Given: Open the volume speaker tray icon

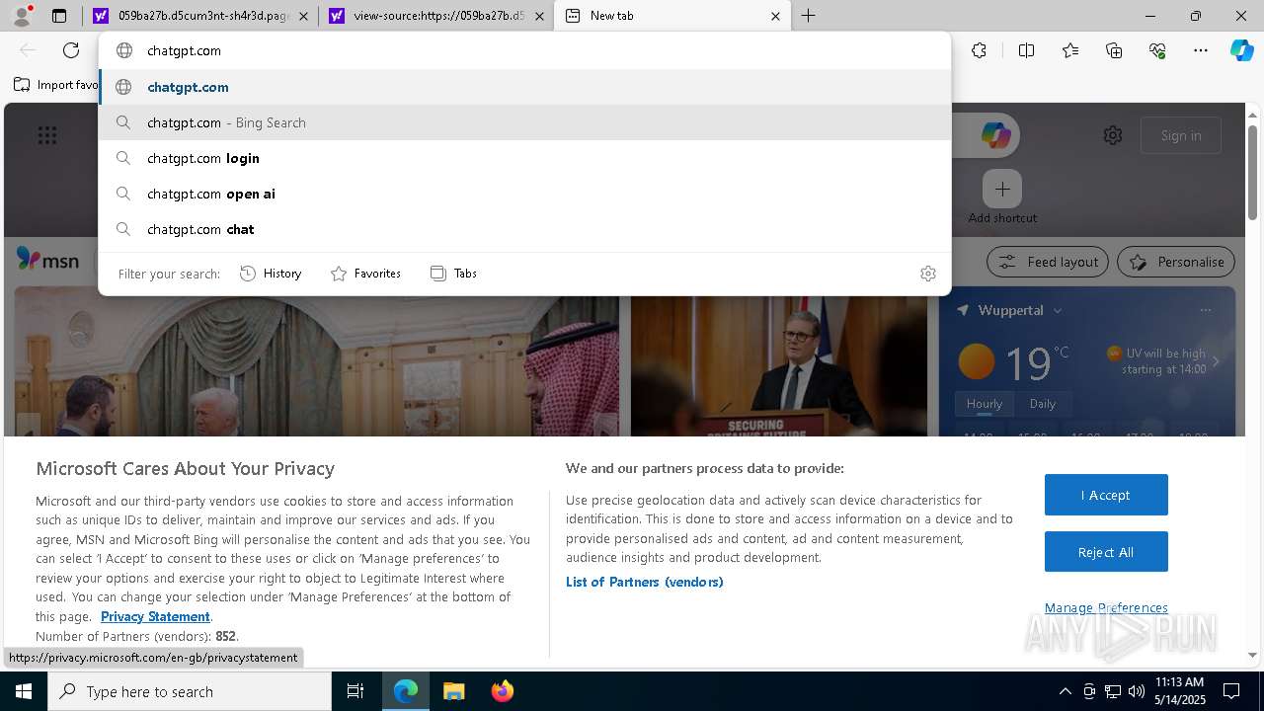Looking at the screenshot, I should [x=1137, y=691].
